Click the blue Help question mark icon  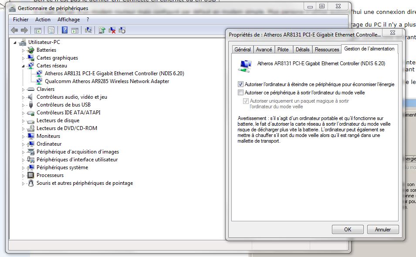click(x=64, y=30)
